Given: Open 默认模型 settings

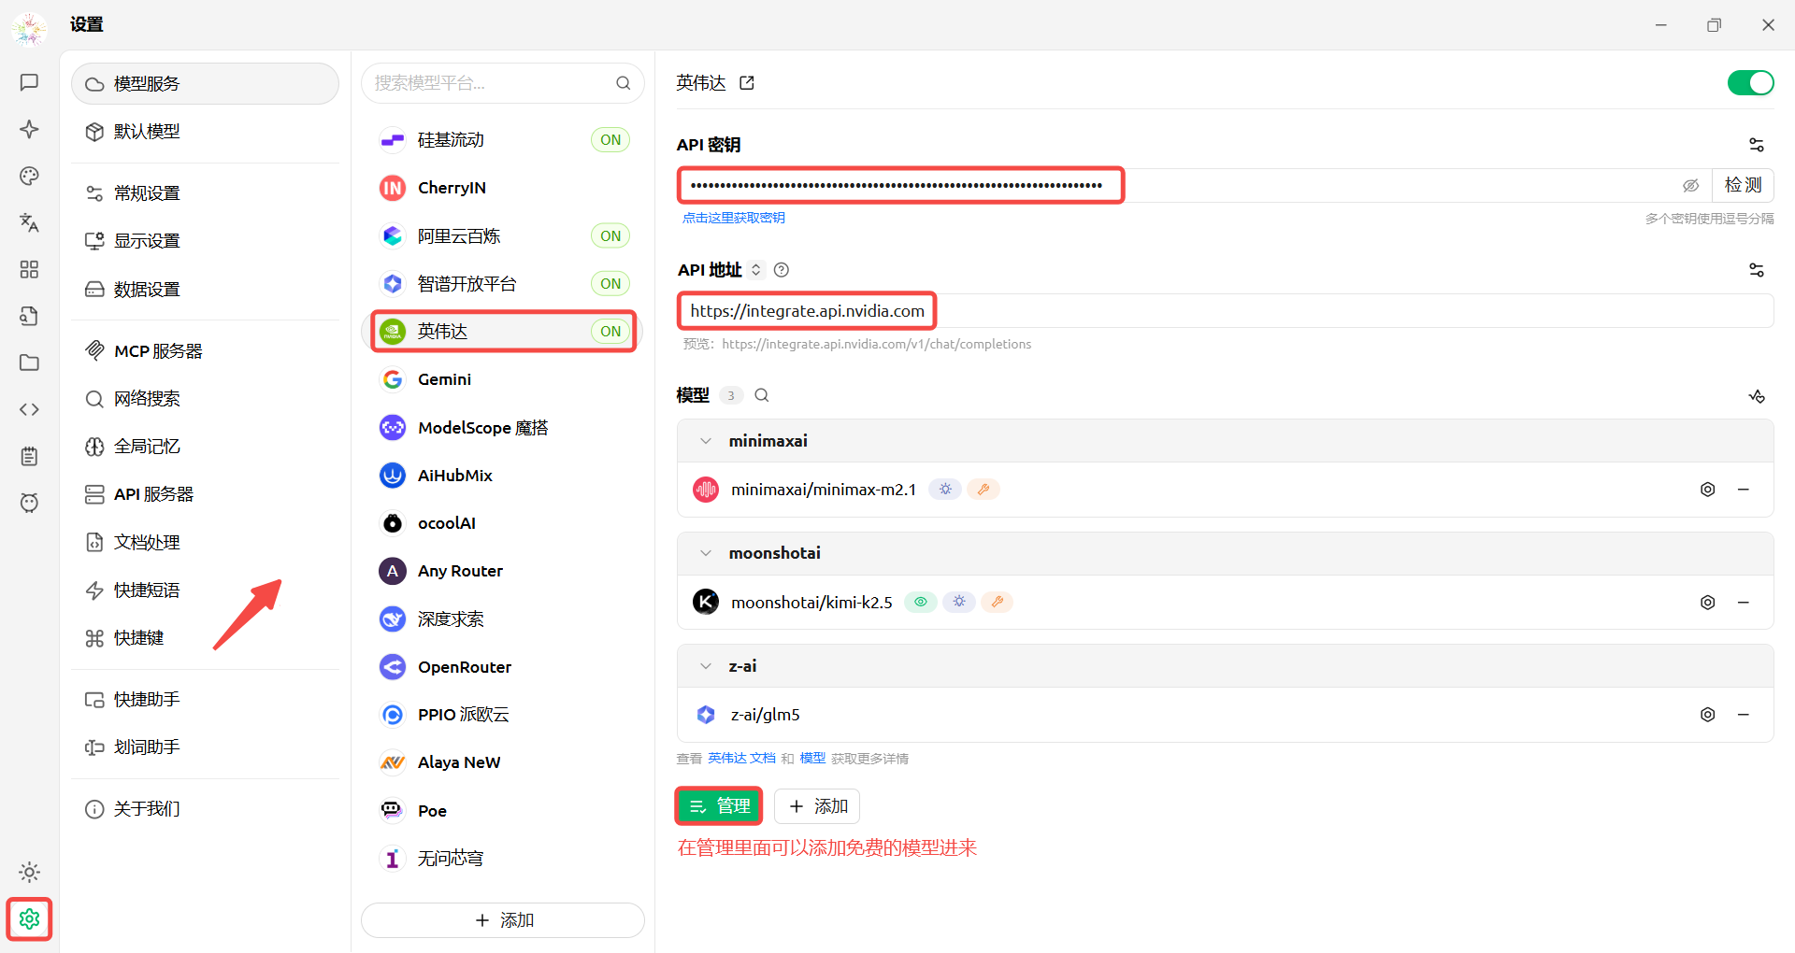Looking at the screenshot, I should coord(205,132).
